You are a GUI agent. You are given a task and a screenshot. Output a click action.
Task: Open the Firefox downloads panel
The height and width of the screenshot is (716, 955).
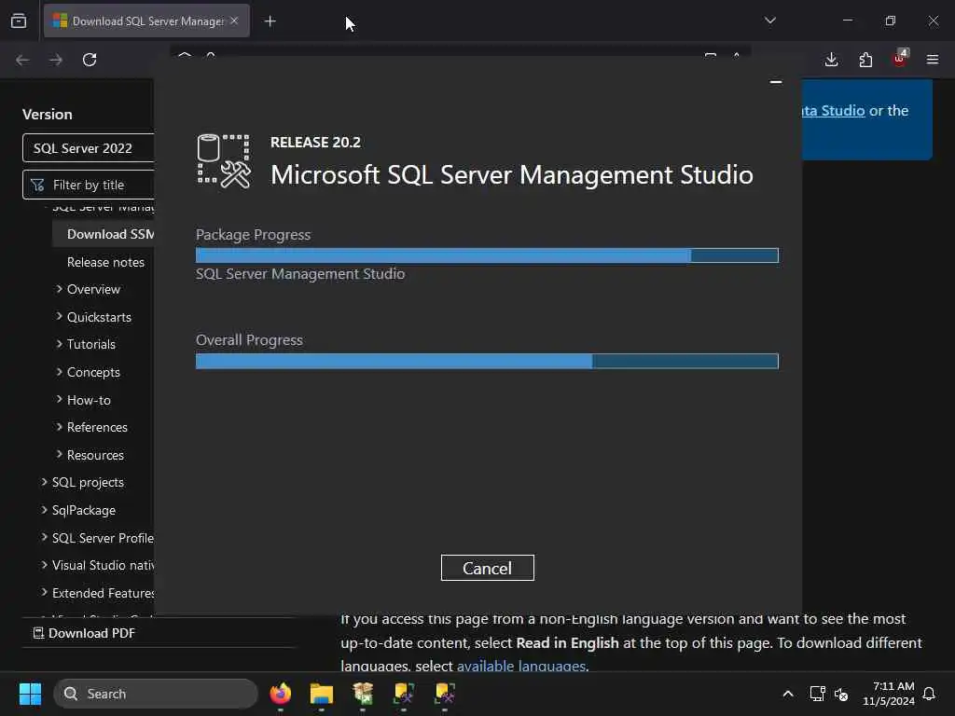831,60
